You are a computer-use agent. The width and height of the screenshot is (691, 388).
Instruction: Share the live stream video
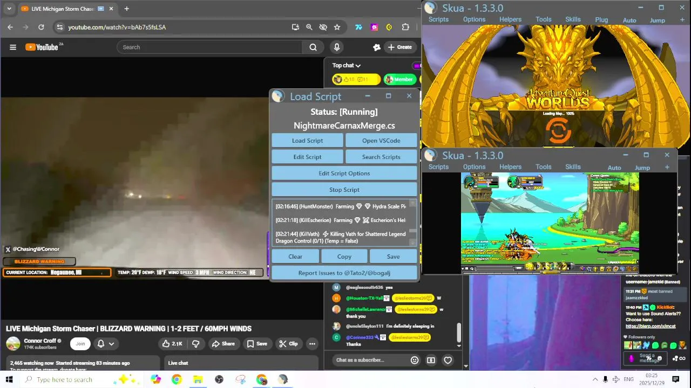pos(223,344)
